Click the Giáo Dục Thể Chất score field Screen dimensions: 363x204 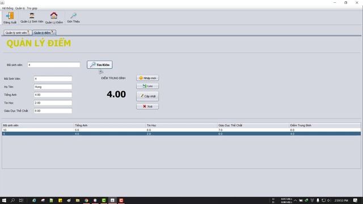[x=53, y=111]
